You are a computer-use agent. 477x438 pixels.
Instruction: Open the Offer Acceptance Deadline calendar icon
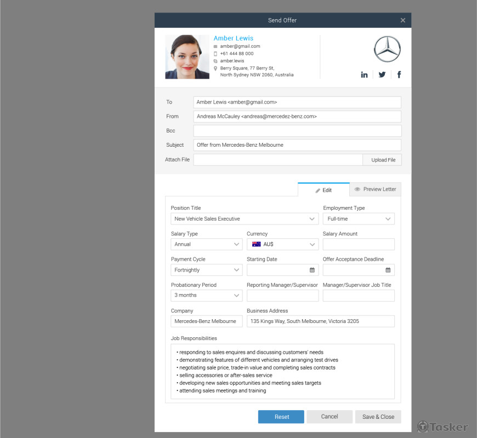coord(388,270)
